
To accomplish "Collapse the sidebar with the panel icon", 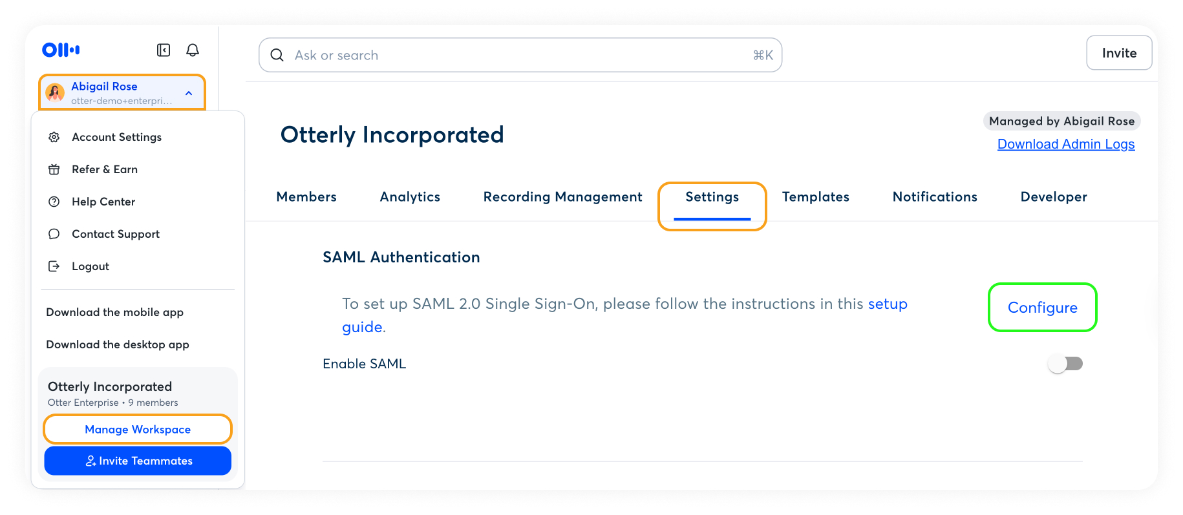I will (x=164, y=50).
